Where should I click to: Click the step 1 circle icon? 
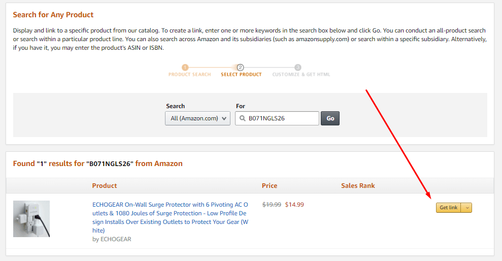(x=185, y=68)
